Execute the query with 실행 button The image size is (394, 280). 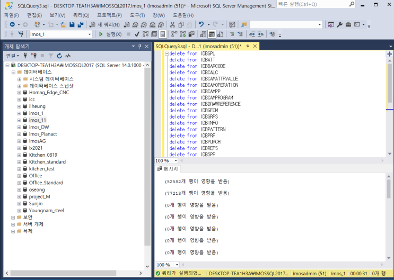(111, 34)
